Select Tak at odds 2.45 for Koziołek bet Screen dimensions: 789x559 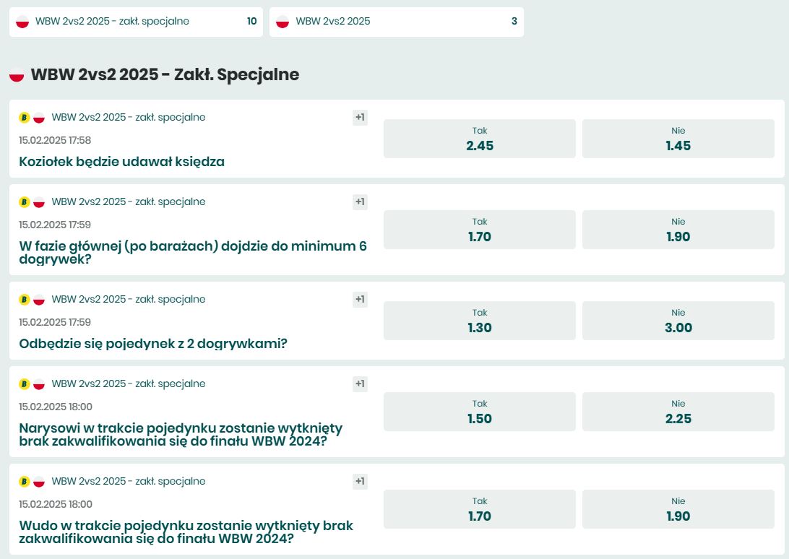coord(479,139)
